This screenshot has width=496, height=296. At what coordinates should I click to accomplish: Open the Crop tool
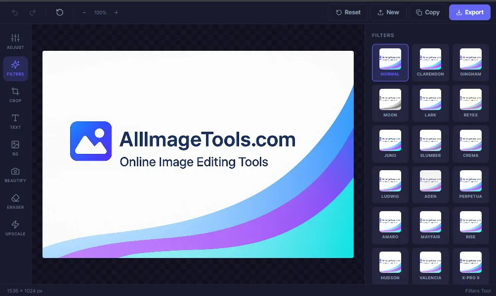[x=15, y=95]
